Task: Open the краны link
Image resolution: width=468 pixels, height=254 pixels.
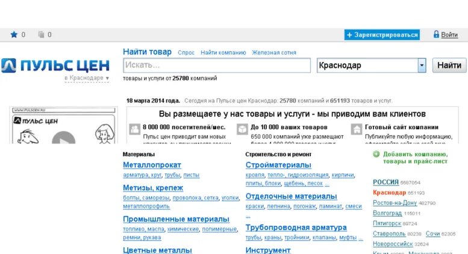Action: click(272, 237)
